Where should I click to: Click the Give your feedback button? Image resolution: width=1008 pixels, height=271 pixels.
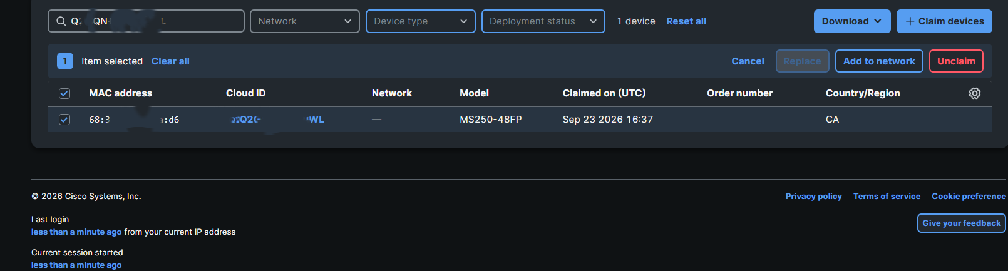click(x=962, y=223)
